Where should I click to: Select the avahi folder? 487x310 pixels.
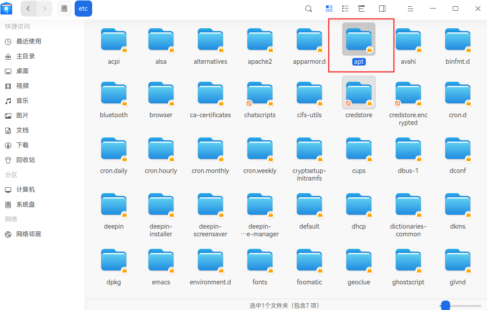[x=408, y=47]
